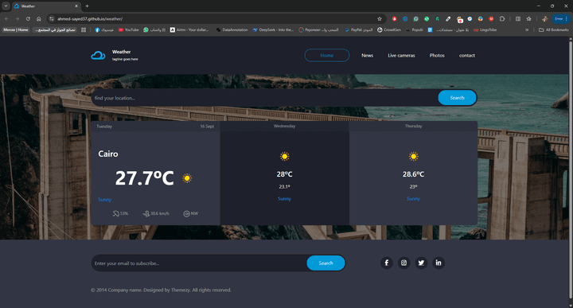Click the sun icon beside 27.7°C

[187, 178]
